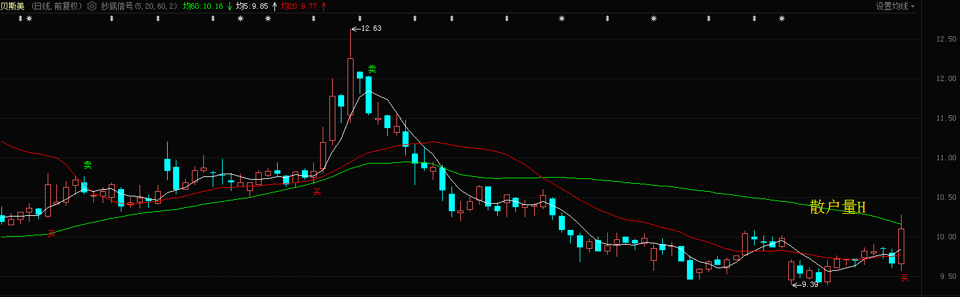Click the yellow 散户量H label
960x297 pixels.
pyautogui.click(x=838, y=207)
